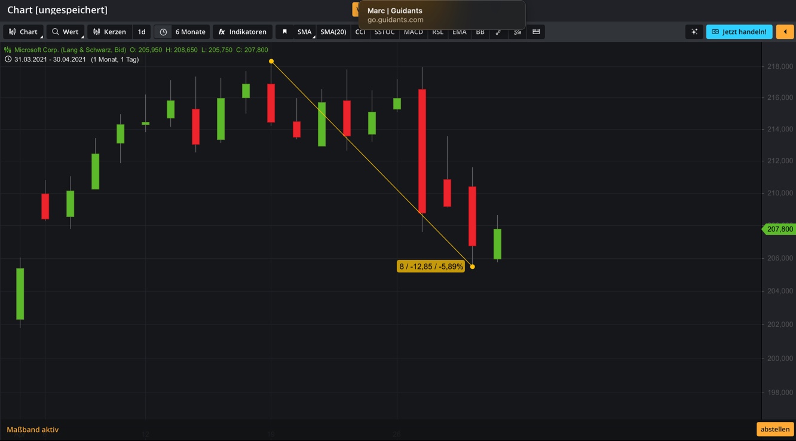
Task: Click the fx icon on Indikatoren button
Action: point(221,32)
